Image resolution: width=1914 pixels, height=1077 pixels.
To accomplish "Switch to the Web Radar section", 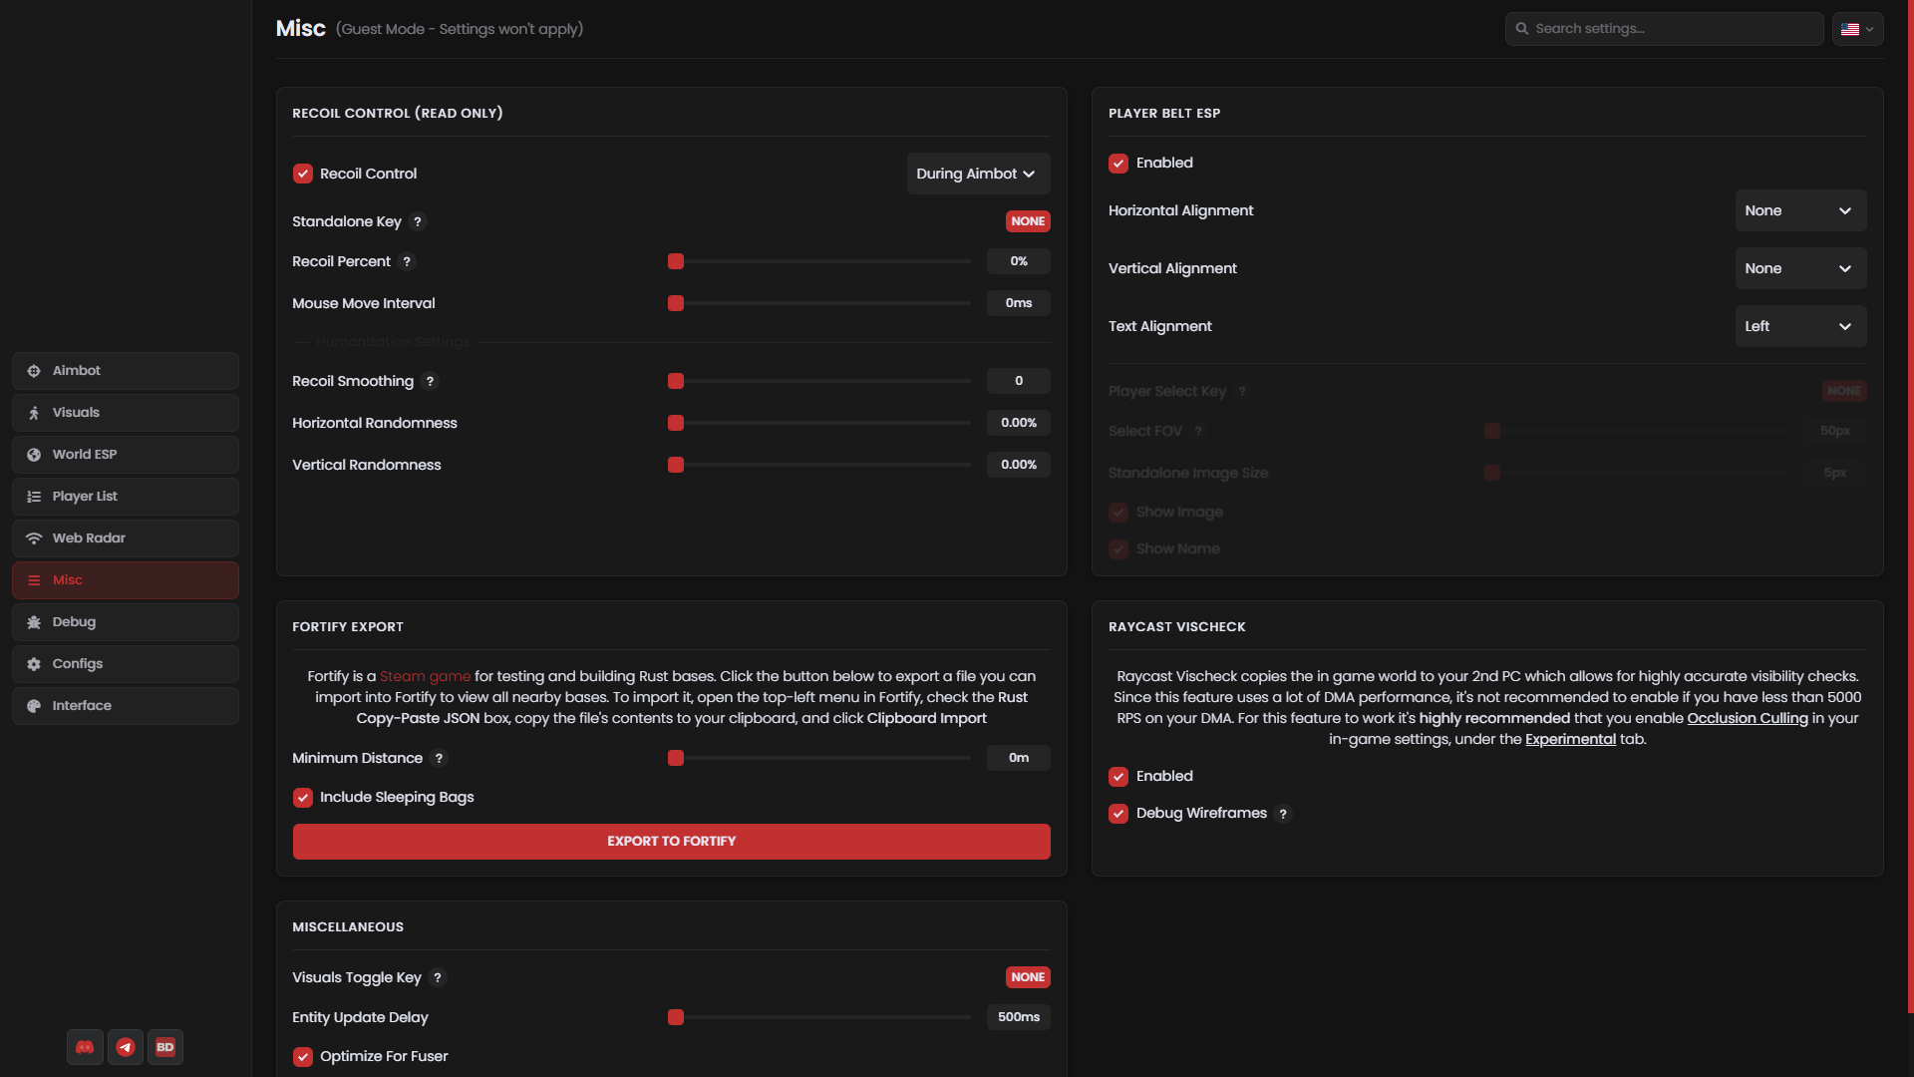I will point(126,538).
